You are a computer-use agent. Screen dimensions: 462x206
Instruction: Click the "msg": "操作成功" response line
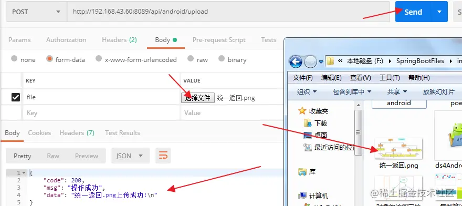point(74,188)
